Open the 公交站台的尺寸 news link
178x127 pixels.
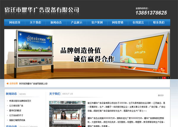[x=16, y=115]
